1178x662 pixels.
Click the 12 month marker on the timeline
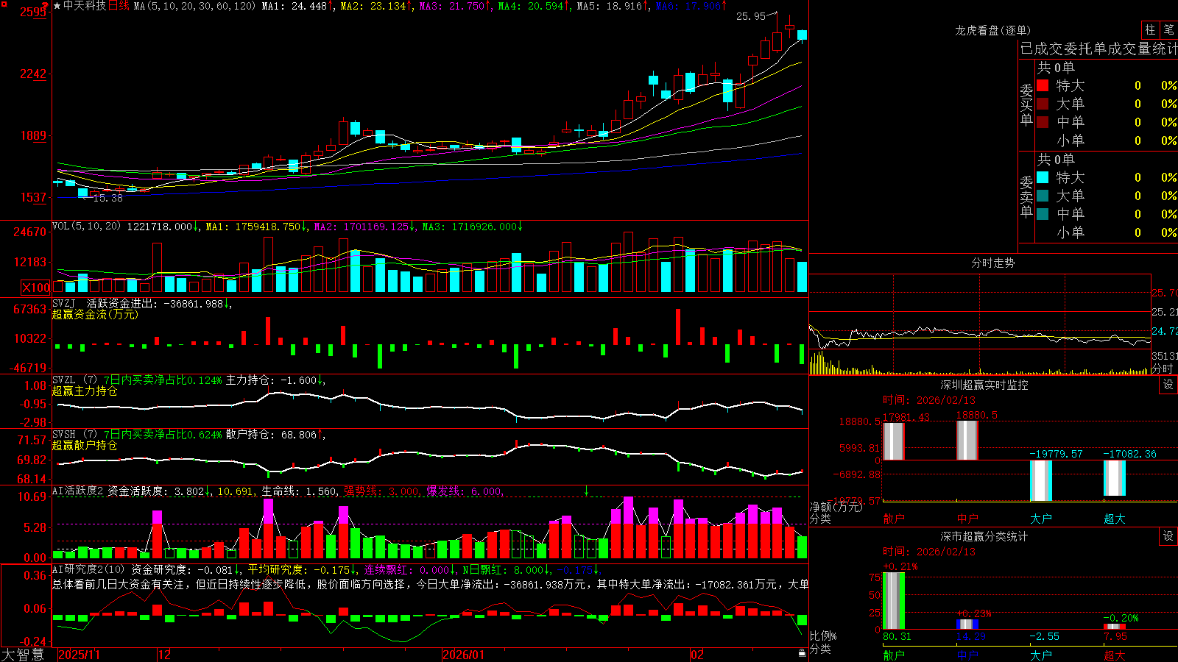pos(165,655)
